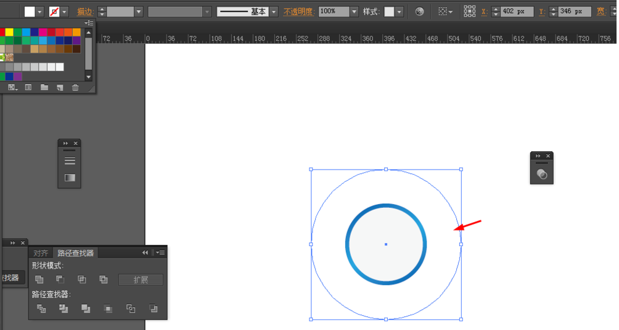Viewport: 619px width, 330px height.
Task: Open the graphic style dropdown arrow
Action: pyautogui.click(x=400, y=12)
